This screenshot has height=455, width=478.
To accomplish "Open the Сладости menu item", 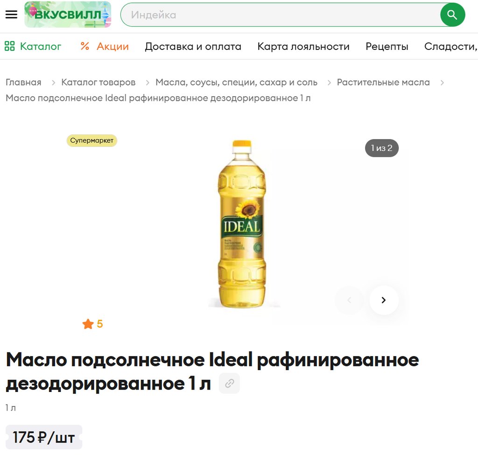I will [x=451, y=46].
